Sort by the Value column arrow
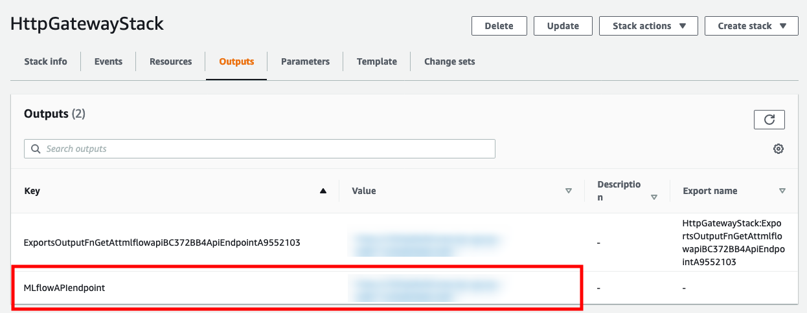This screenshot has width=807, height=313. pyautogui.click(x=569, y=191)
